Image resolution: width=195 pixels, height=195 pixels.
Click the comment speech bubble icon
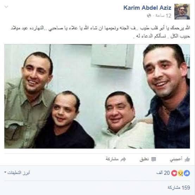point(153,159)
